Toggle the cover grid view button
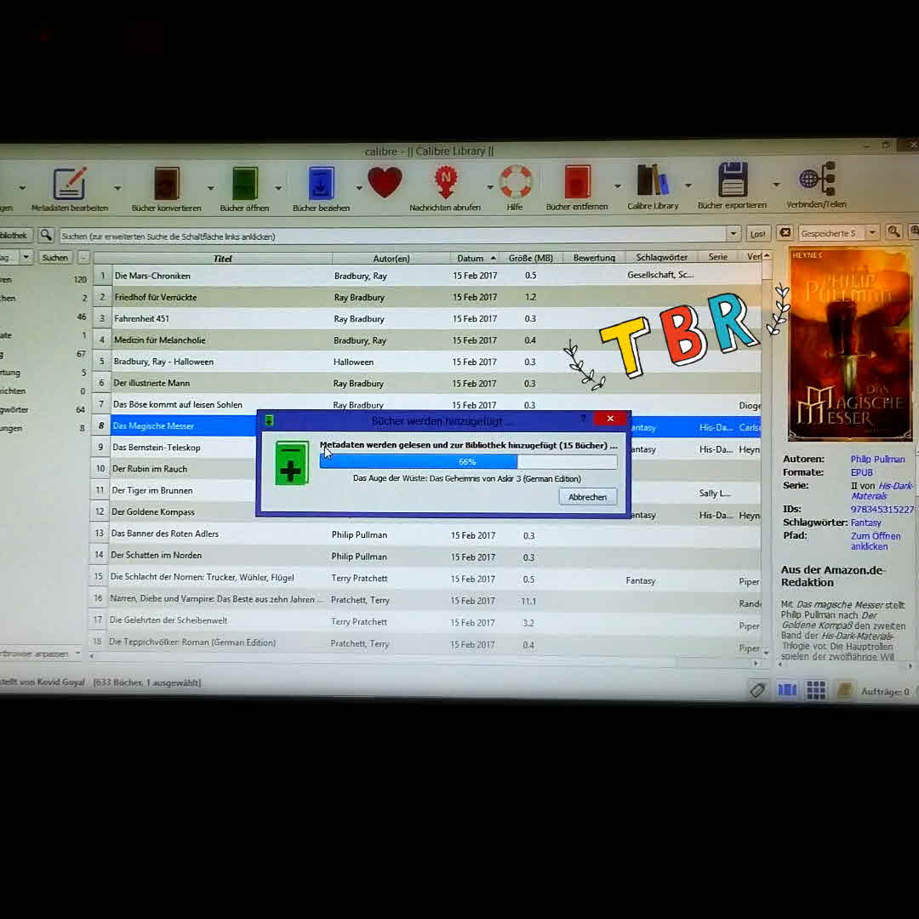The height and width of the screenshot is (919, 919). click(816, 690)
